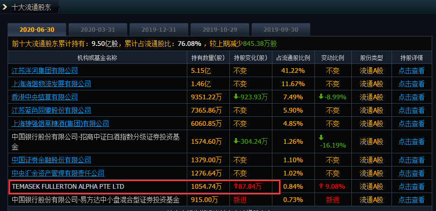Click the 1574.60万 holding value

coord(207,141)
